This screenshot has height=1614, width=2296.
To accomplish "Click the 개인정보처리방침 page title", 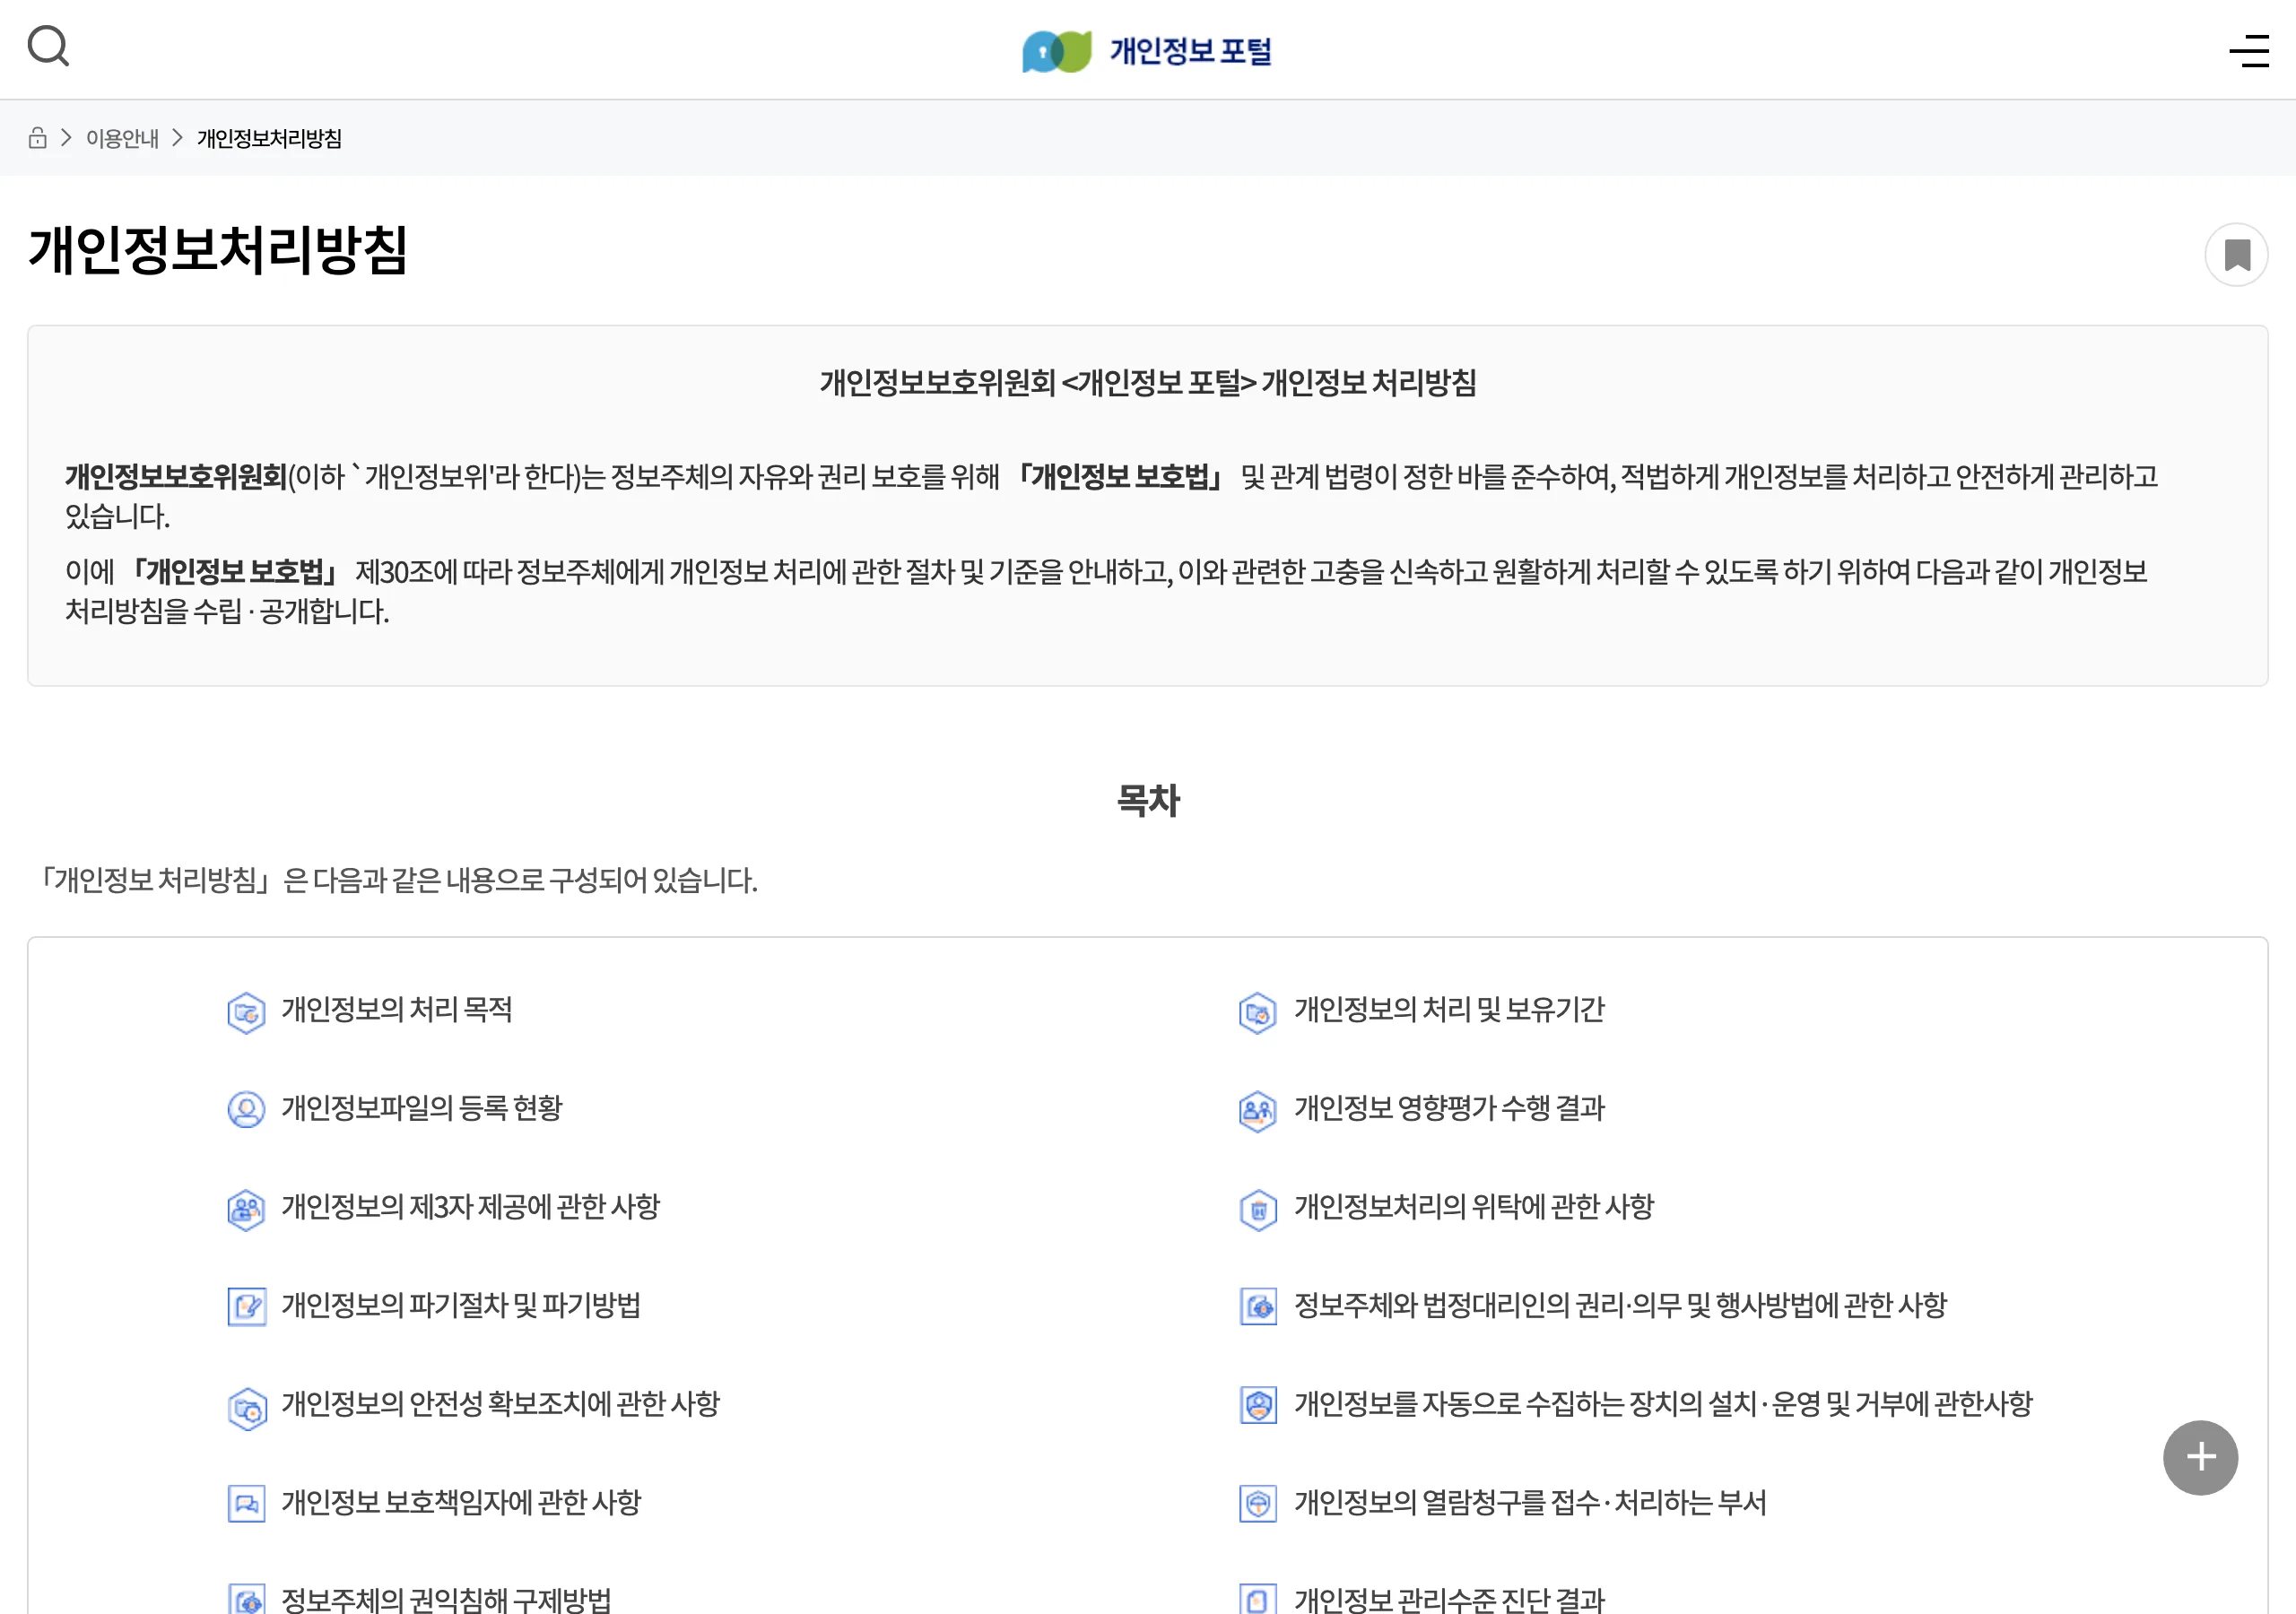I will (x=218, y=250).
